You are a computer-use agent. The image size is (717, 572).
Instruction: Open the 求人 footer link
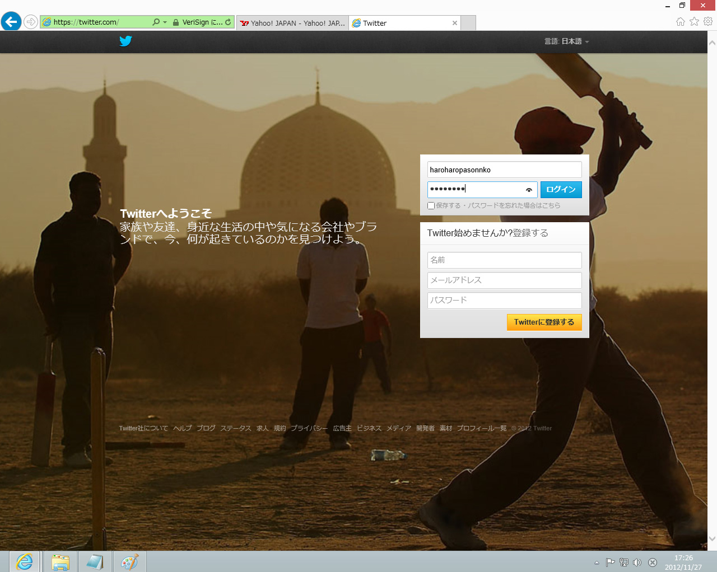[x=263, y=428]
